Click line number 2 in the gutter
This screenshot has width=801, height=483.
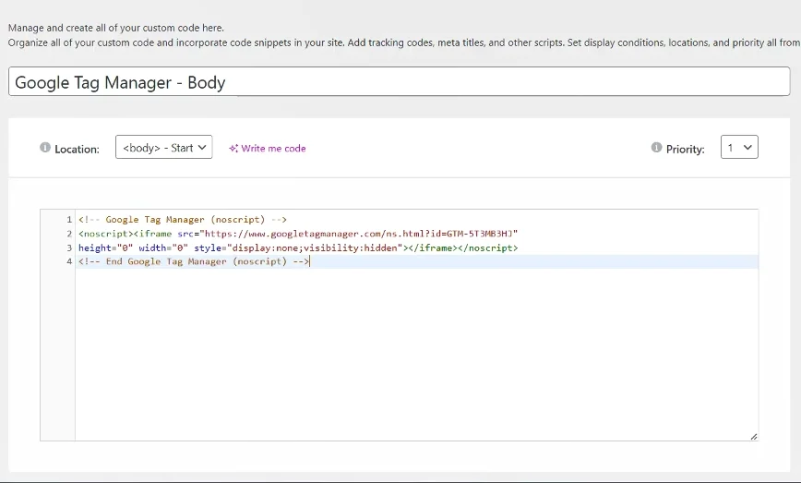[x=69, y=234]
